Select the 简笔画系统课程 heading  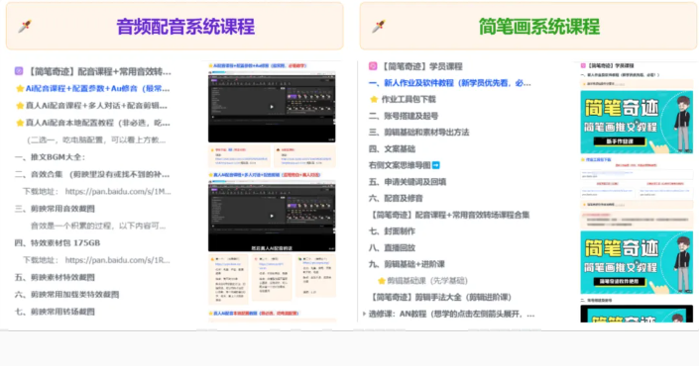tap(539, 27)
